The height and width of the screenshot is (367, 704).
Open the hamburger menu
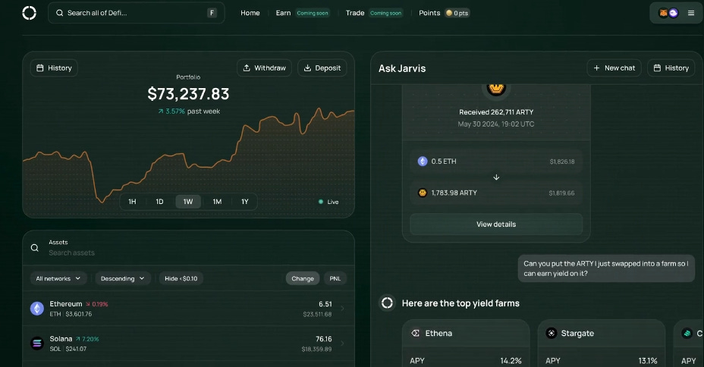[691, 13]
